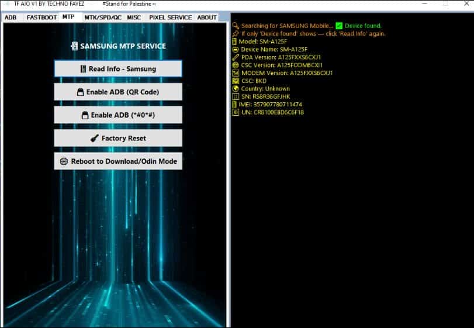Click the round icon on Reboot to Download
Image resolution: width=474 pixels, height=328 pixels.
pos(64,161)
